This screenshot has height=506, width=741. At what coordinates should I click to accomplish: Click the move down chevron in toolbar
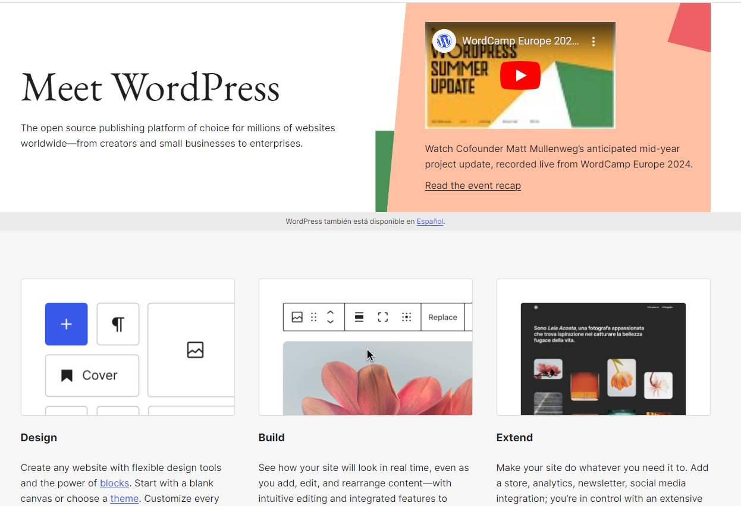[331, 321]
